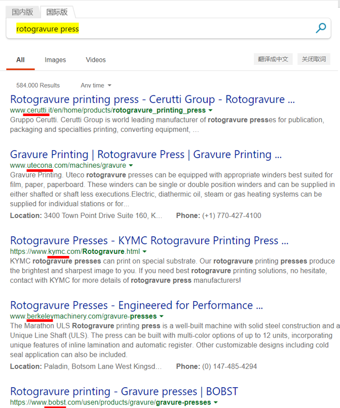Open the Cerutti Group rotogravure result link
This screenshot has height=408, width=340.
click(152, 99)
